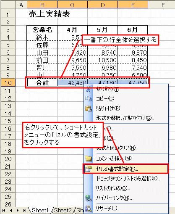Click the Hyperlink globe icon
This screenshot has height=214, width=175.
click(x=89, y=198)
